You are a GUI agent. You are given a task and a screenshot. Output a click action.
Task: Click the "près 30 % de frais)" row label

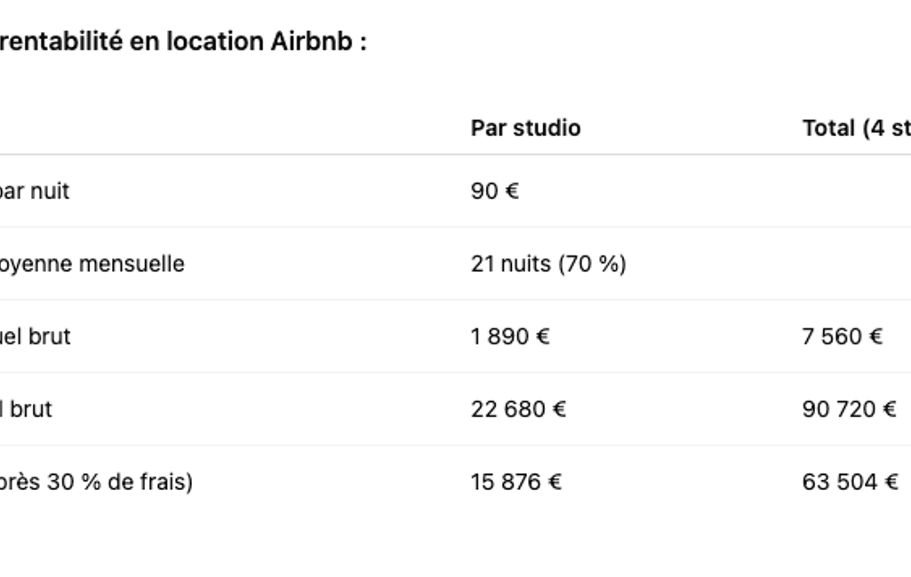click(95, 482)
